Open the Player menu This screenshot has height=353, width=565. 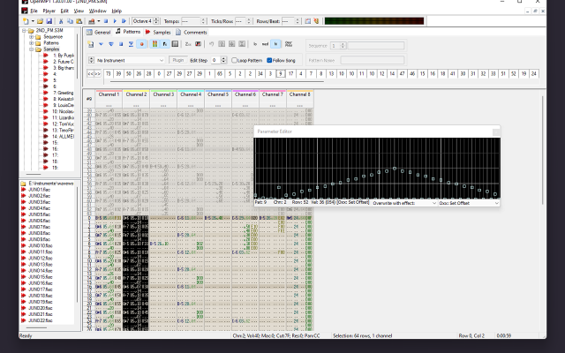coord(49,11)
